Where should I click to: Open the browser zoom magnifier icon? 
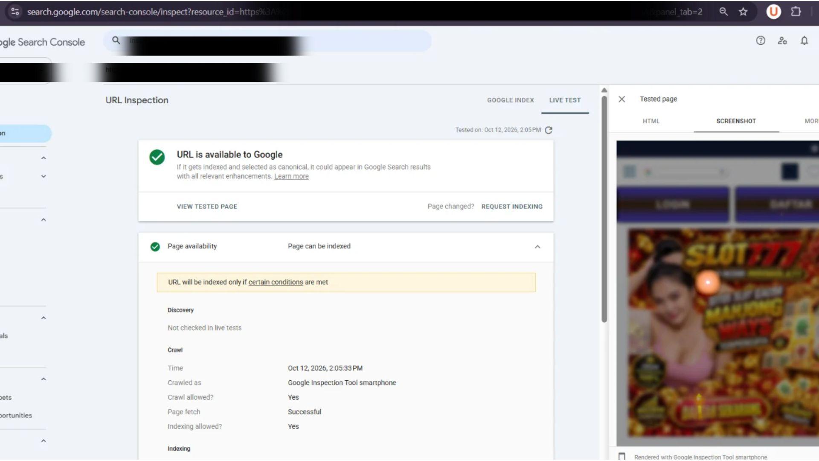[723, 12]
